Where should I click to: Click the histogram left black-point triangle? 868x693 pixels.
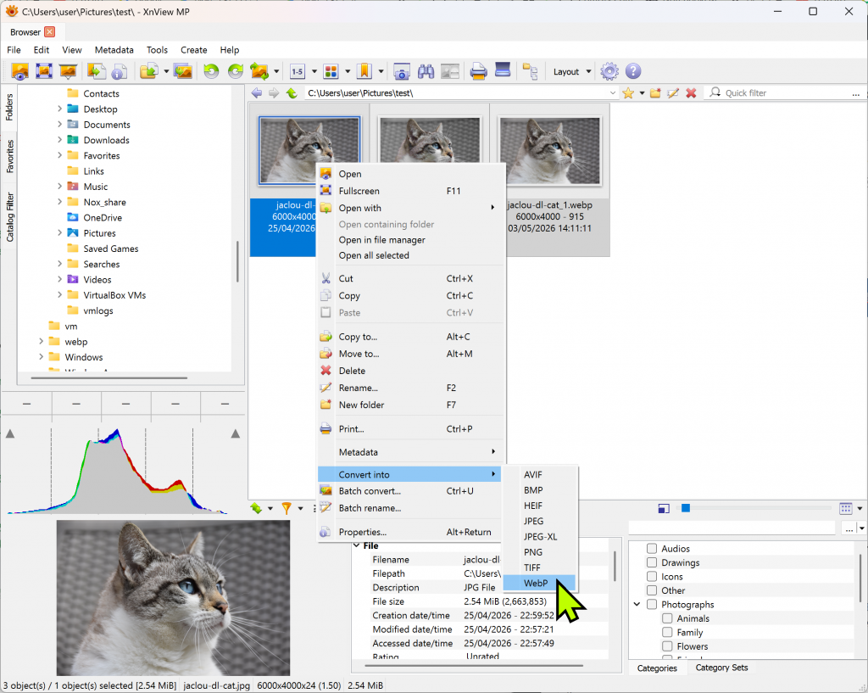point(10,433)
